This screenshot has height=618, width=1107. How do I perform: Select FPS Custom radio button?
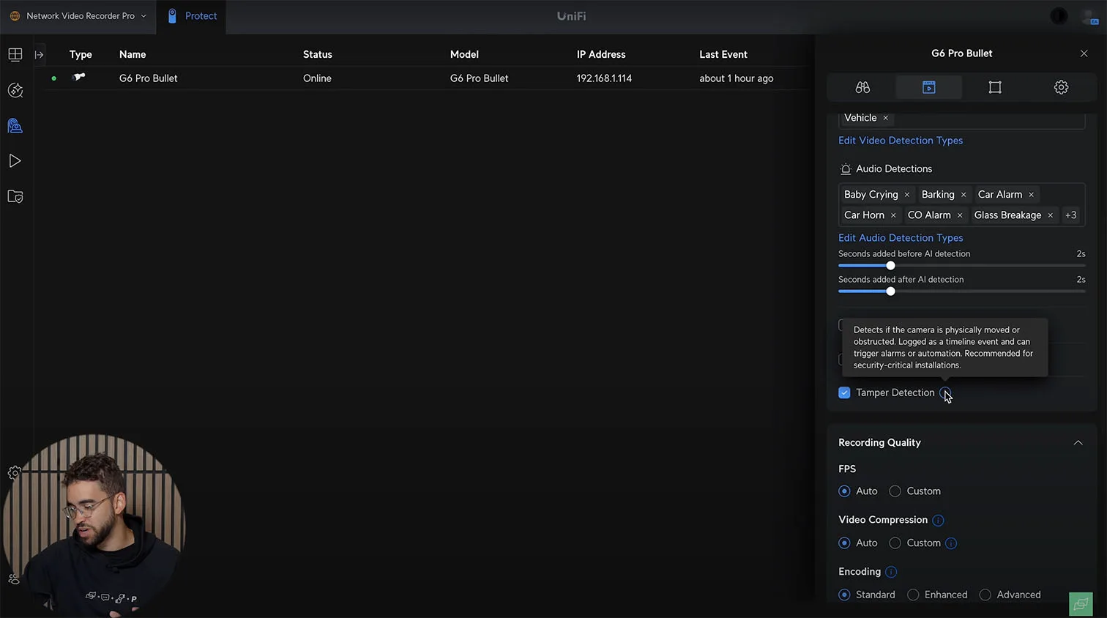tap(895, 491)
